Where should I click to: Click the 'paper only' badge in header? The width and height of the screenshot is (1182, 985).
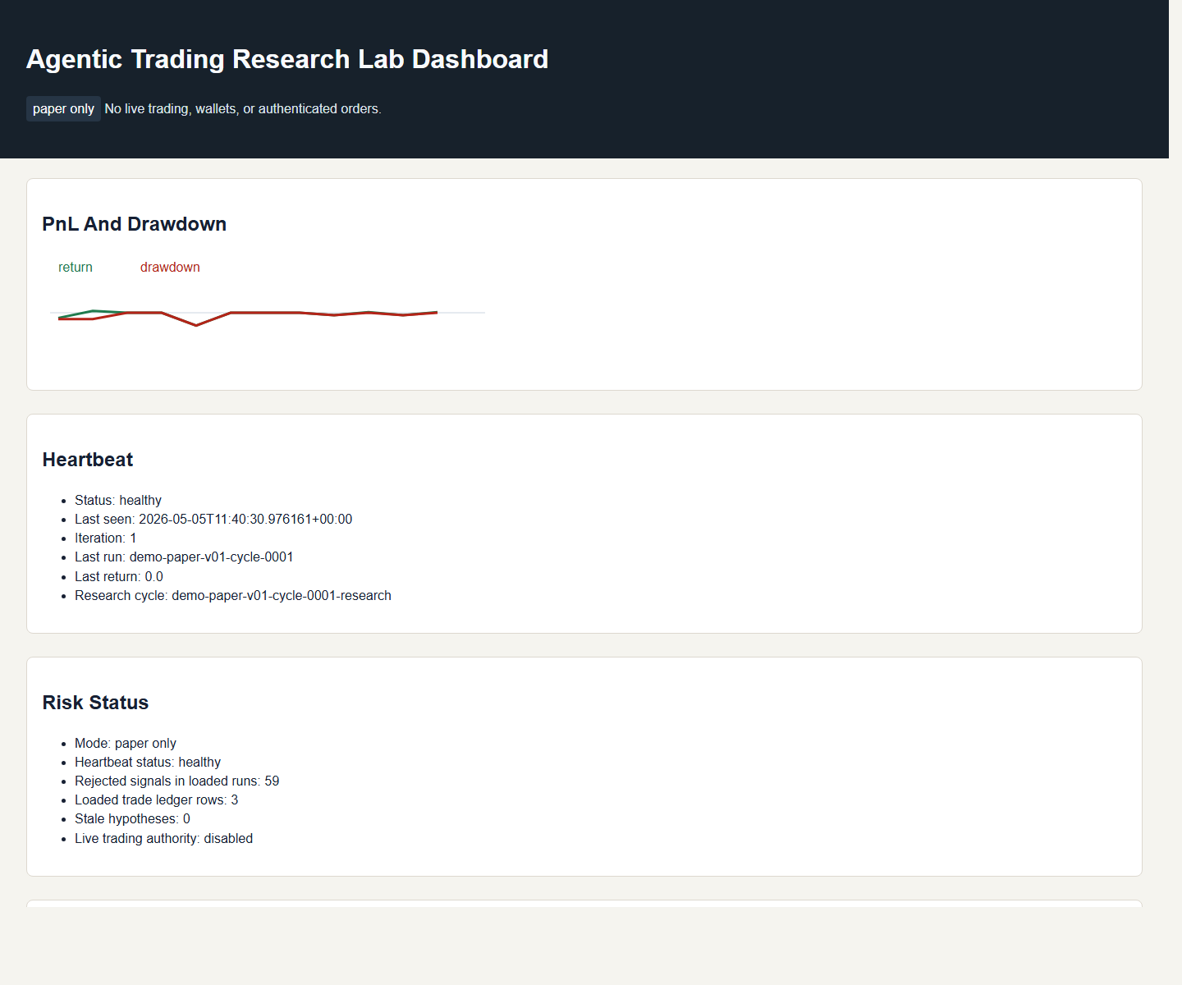point(63,108)
